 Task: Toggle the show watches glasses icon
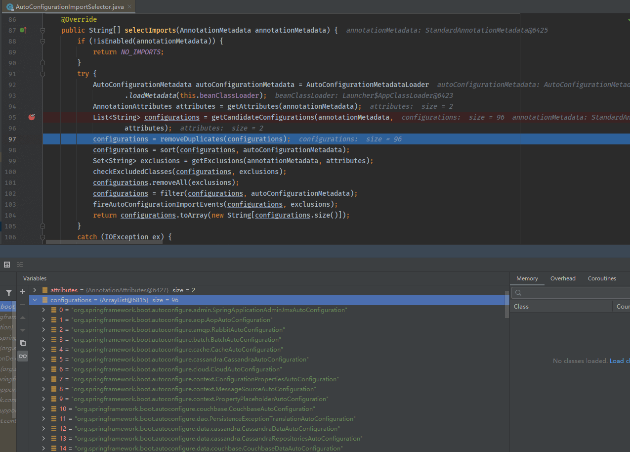coord(23,356)
